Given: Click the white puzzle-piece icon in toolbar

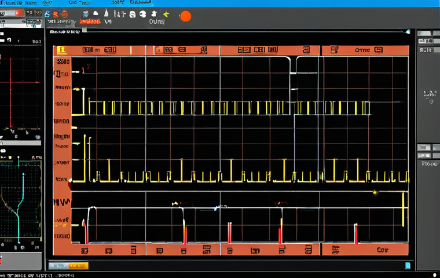Looking at the screenshot, I should (x=154, y=13).
